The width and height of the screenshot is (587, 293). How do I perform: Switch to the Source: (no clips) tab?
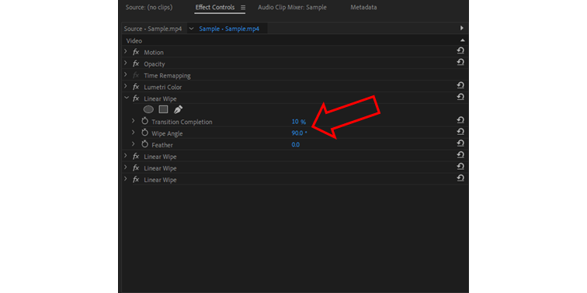point(149,8)
